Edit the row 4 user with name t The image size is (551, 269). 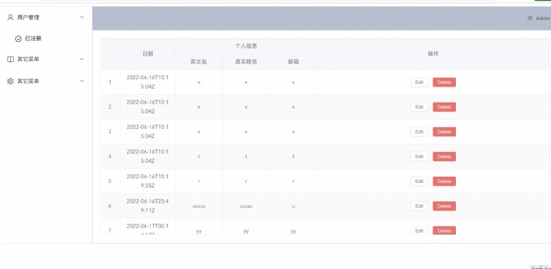tap(419, 157)
